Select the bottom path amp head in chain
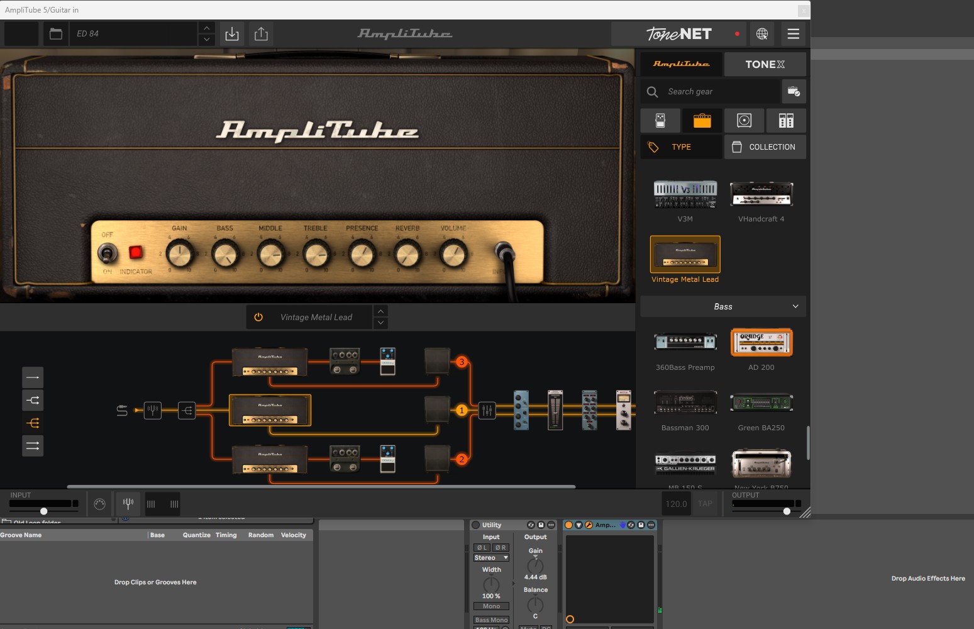The height and width of the screenshot is (629, 974). click(x=270, y=460)
